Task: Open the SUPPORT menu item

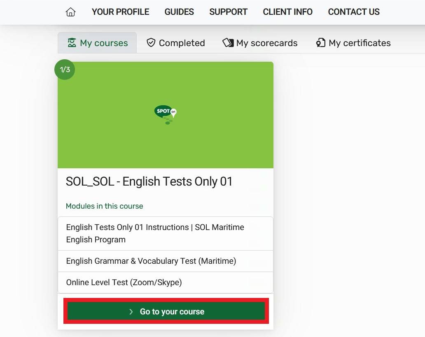Action: point(228,12)
